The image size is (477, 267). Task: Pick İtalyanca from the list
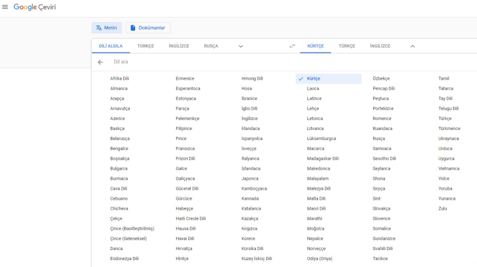pyautogui.click(x=250, y=159)
